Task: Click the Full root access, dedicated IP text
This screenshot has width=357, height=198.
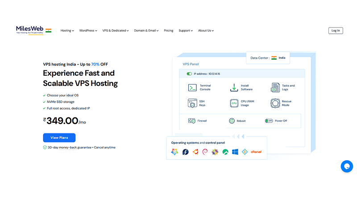Action: click(68, 108)
